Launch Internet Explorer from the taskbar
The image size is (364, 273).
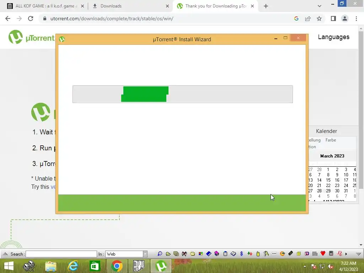[x=73, y=266]
